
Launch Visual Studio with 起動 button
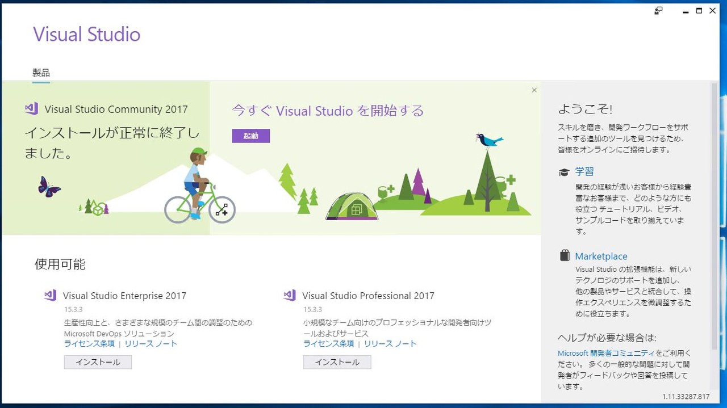(250, 136)
